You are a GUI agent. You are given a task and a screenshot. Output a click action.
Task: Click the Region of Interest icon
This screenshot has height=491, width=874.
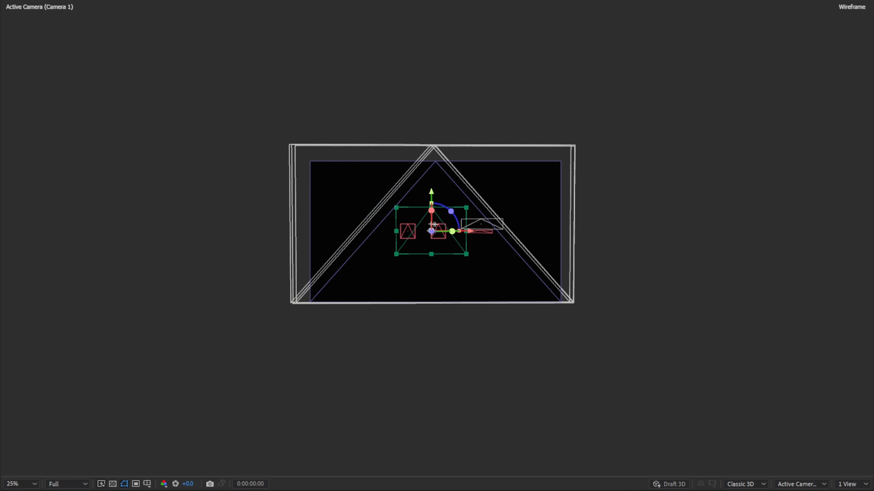(x=136, y=484)
